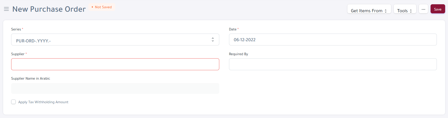Click the orange Not Saved indicator dot
Image resolution: width=448 pixels, height=118 pixels.
point(92,7)
